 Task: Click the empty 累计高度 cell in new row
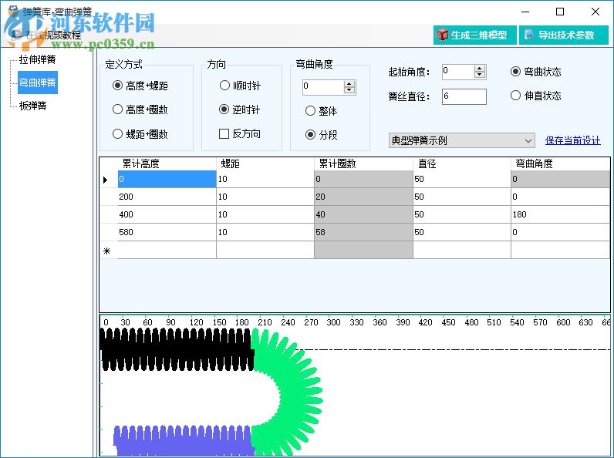167,250
